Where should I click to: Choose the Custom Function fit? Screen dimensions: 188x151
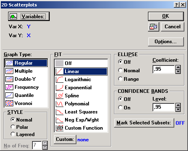(x=81, y=128)
